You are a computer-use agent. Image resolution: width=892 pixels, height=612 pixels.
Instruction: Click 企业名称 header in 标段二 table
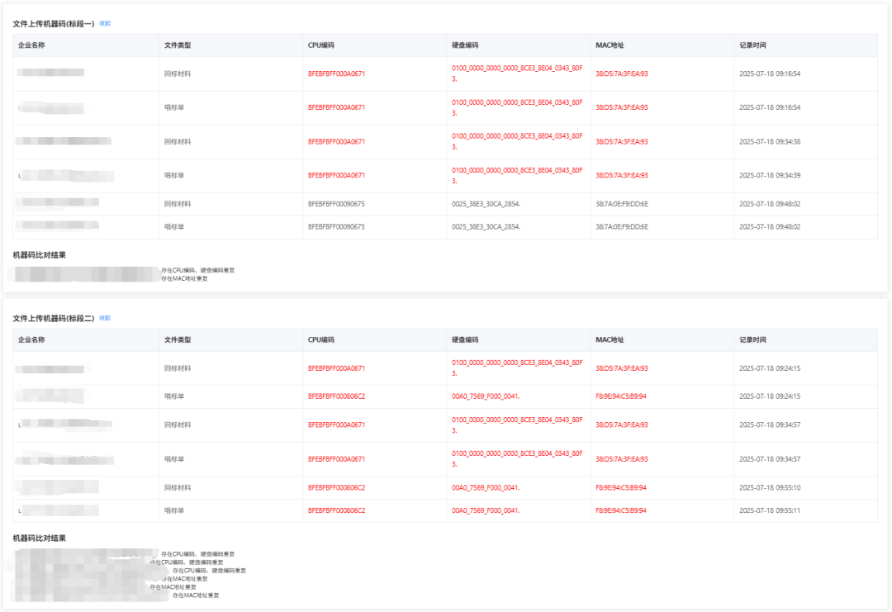[31, 340]
